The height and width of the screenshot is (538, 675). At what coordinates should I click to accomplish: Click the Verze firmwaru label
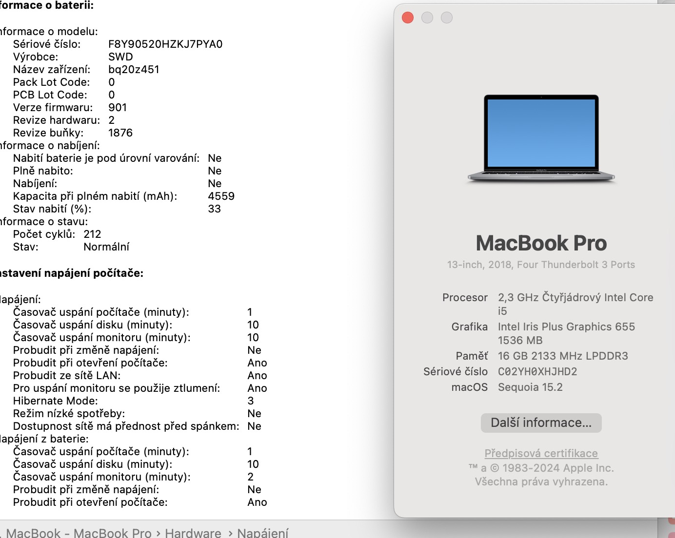53,107
